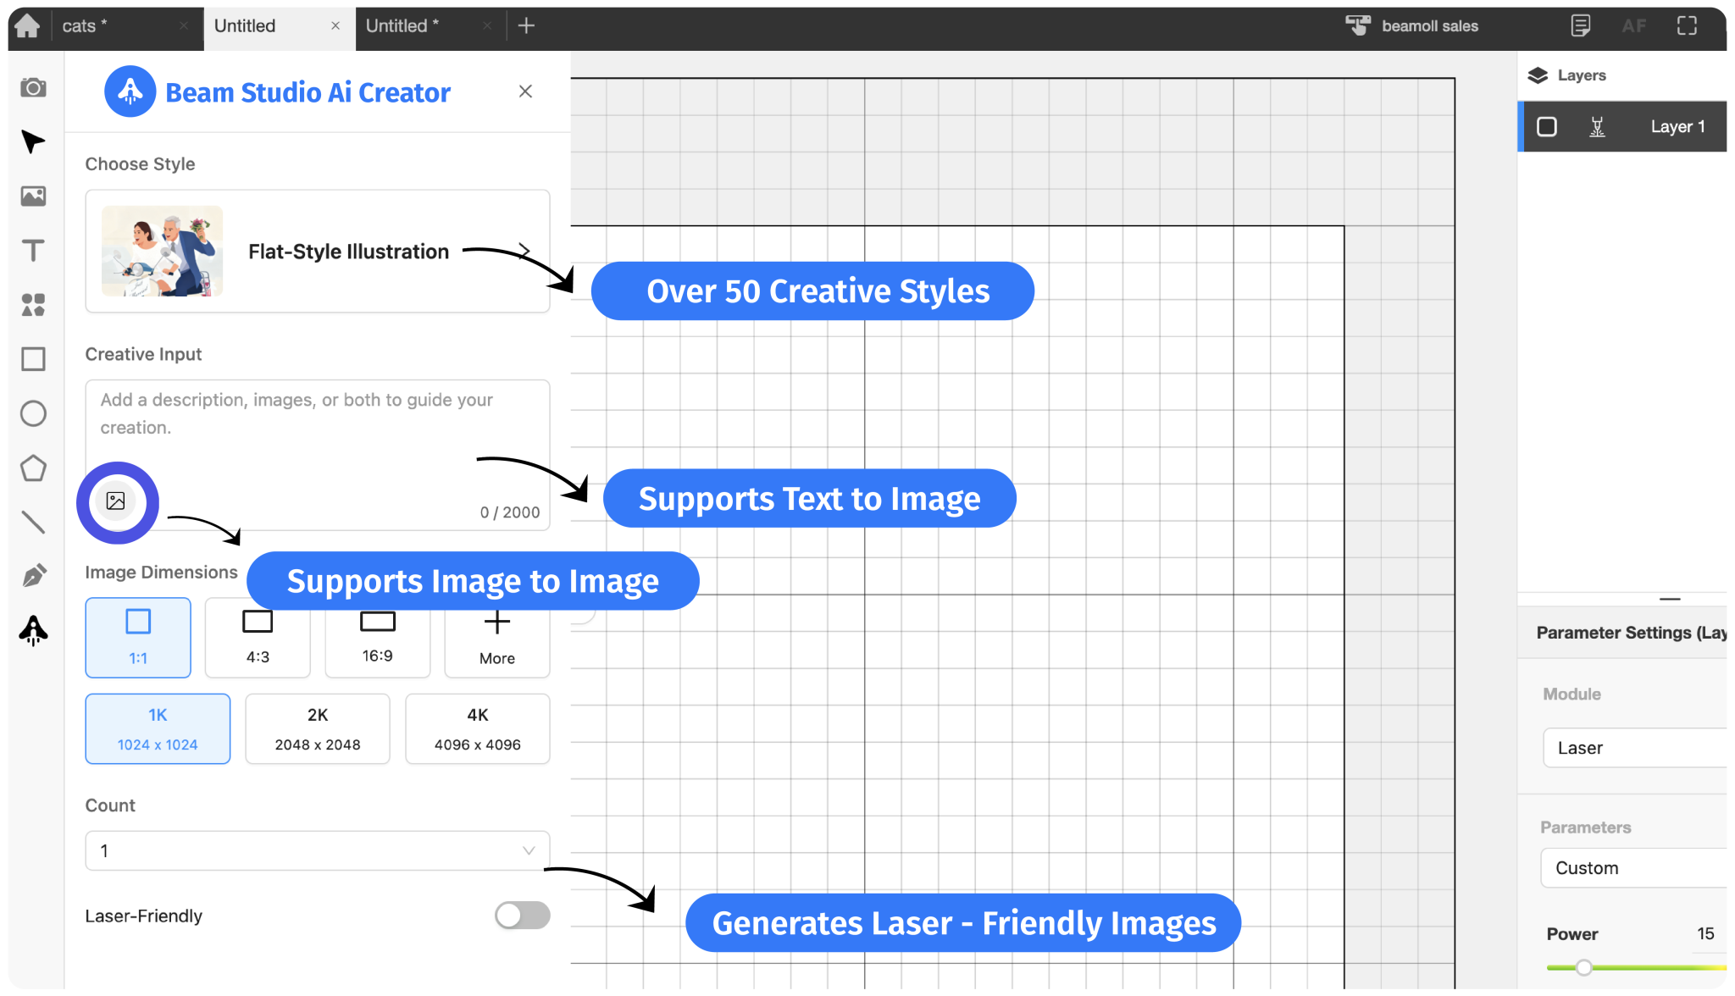Select the Cursor selection tool
This screenshot has width=1735, height=996.
click(x=33, y=141)
